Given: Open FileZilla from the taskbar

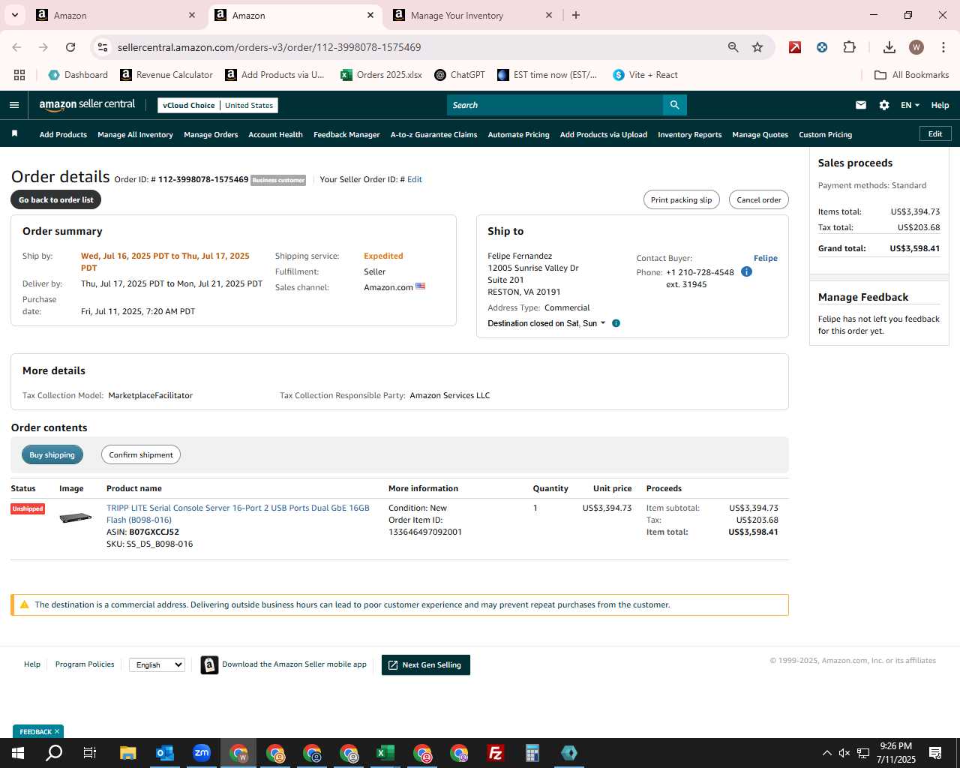Looking at the screenshot, I should [496, 753].
